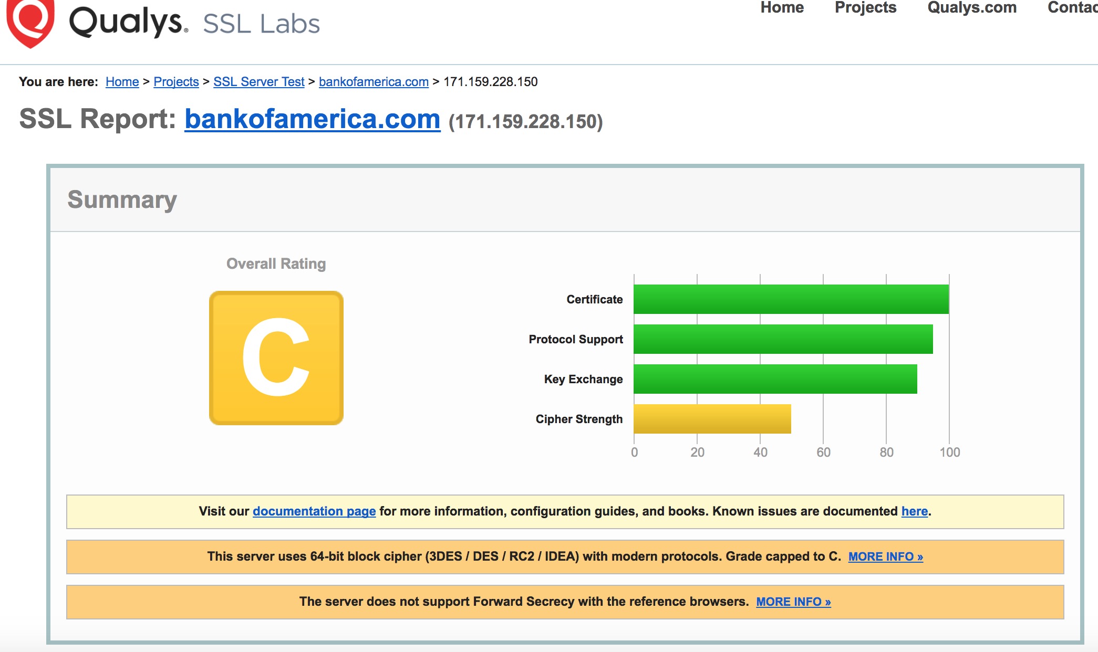Screen dimensions: 1098x652
Task: Click the Qualys shield logo icon
Action: (30, 21)
